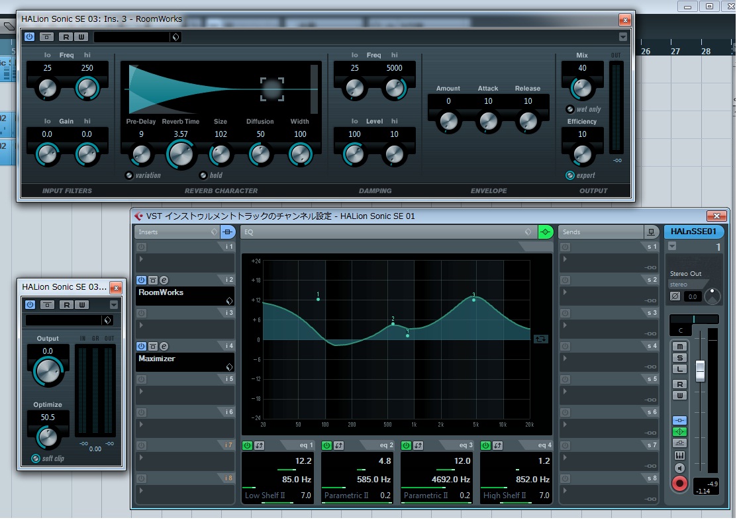Expand insert slot i5 arrow
The width and height of the screenshot is (737, 520).
click(141, 391)
